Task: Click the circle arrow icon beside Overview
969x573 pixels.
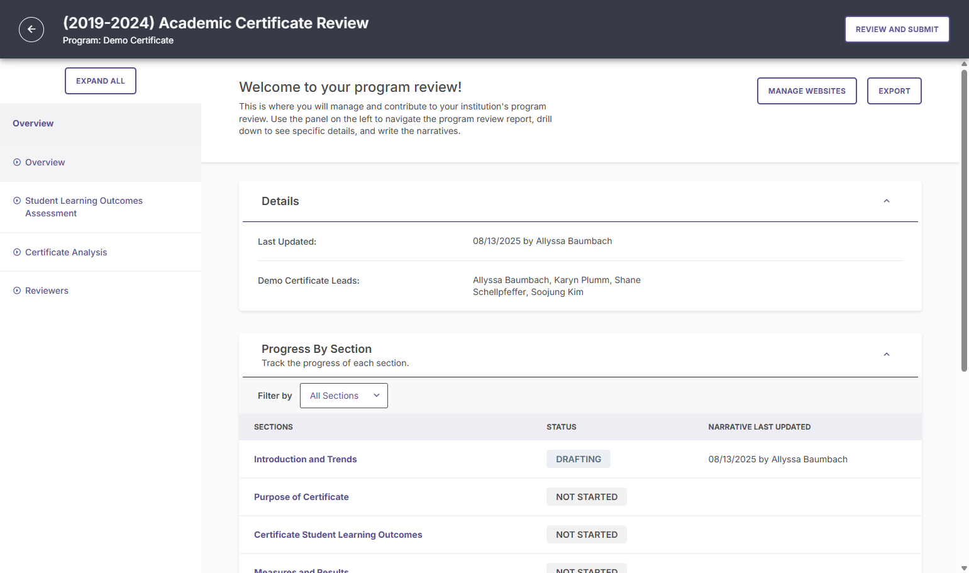Action: pyautogui.click(x=17, y=162)
